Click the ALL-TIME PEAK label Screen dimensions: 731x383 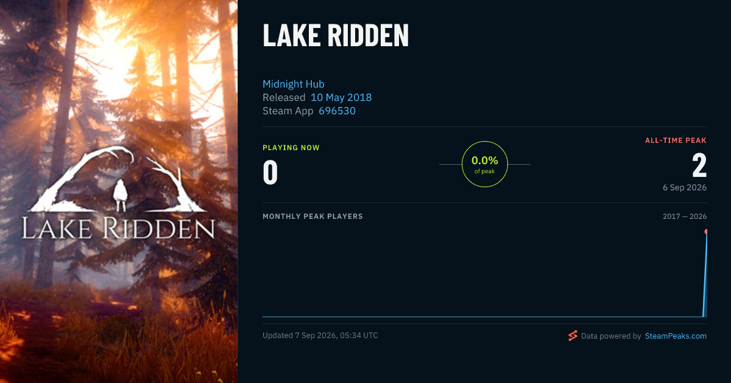click(x=676, y=140)
